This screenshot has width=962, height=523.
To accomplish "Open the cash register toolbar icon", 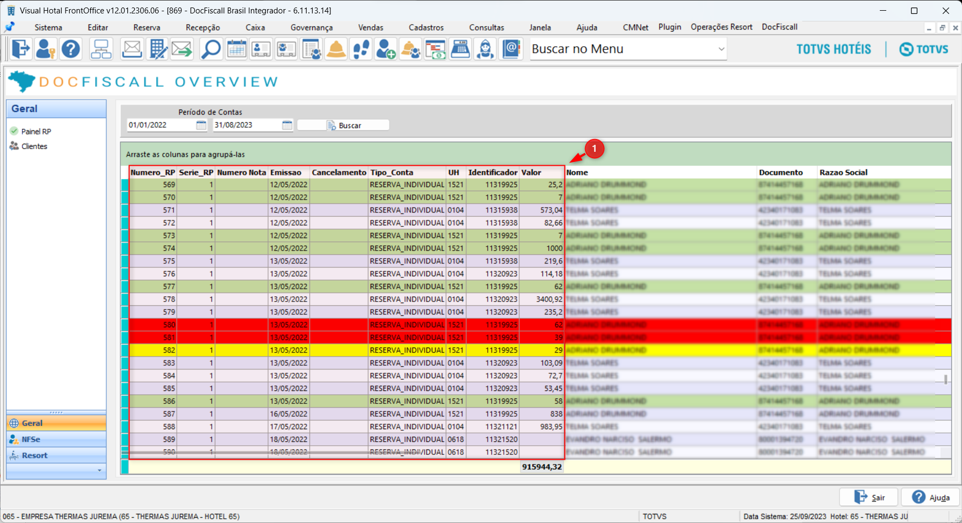I will 460,49.
